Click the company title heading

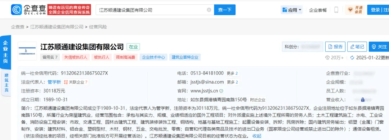click(x=82, y=46)
